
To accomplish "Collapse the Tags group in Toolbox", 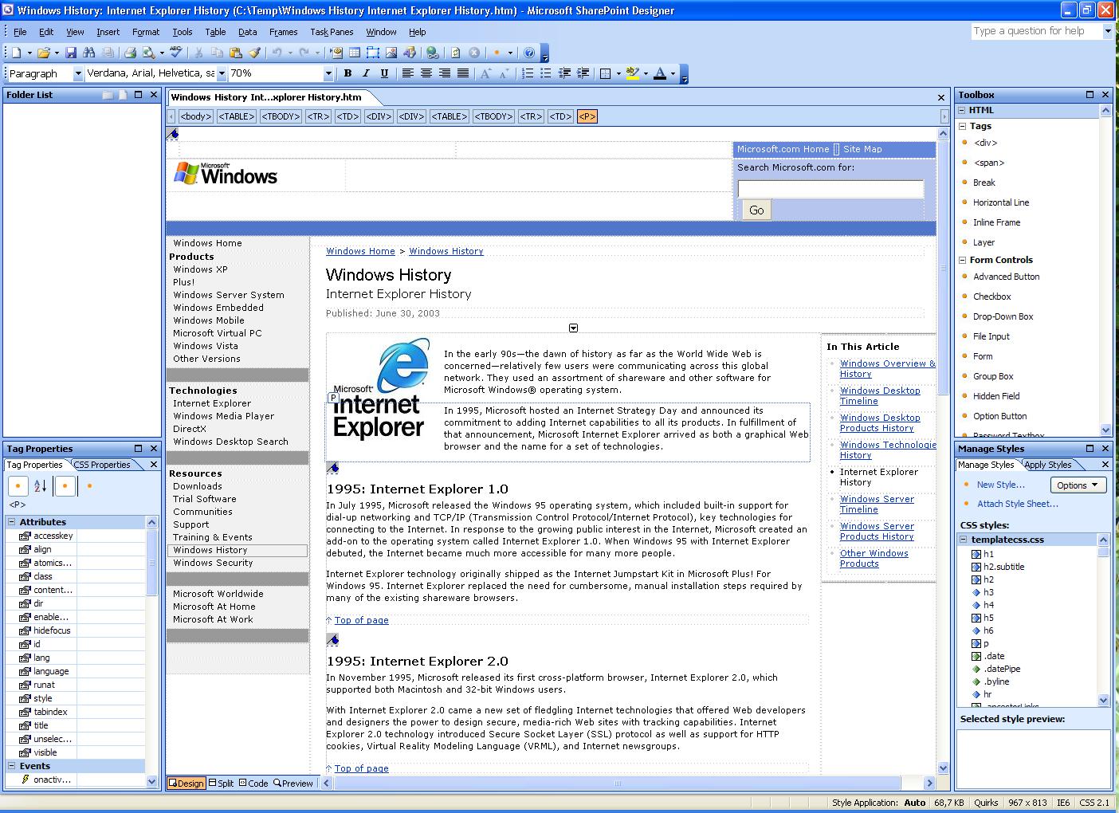I will pyautogui.click(x=962, y=126).
